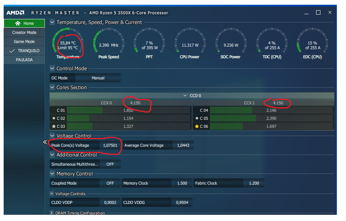
Task: Click the CLDO VDDG label
Action: pyautogui.click(x=134, y=202)
